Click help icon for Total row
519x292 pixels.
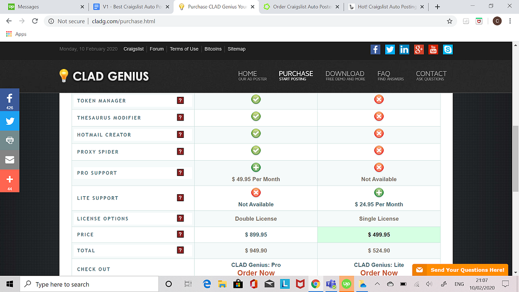tap(180, 250)
